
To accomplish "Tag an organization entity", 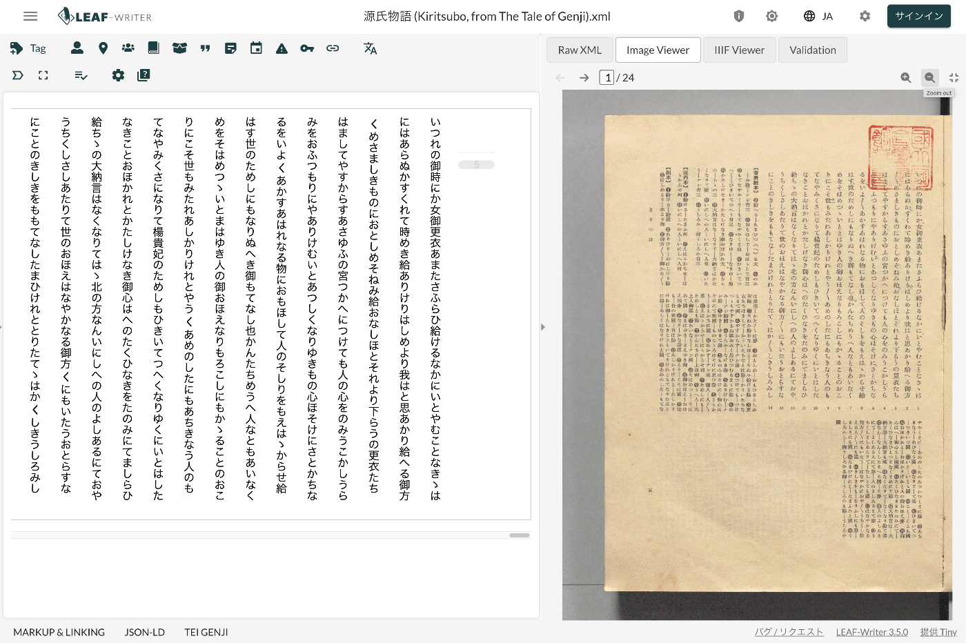I will [x=128, y=48].
